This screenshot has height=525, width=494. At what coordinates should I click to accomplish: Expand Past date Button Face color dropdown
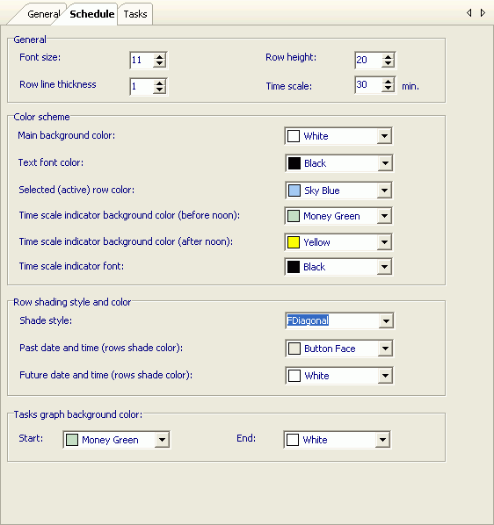(x=385, y=349)
